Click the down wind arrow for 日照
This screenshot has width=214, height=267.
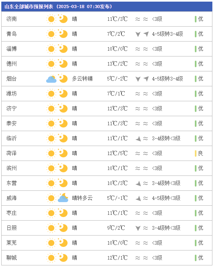click(x=138, y=228)
